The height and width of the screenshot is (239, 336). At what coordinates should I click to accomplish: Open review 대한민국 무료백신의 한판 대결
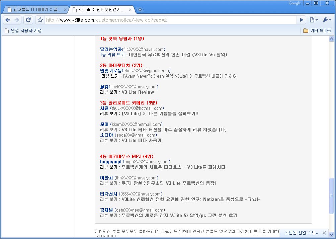(178, 55)
